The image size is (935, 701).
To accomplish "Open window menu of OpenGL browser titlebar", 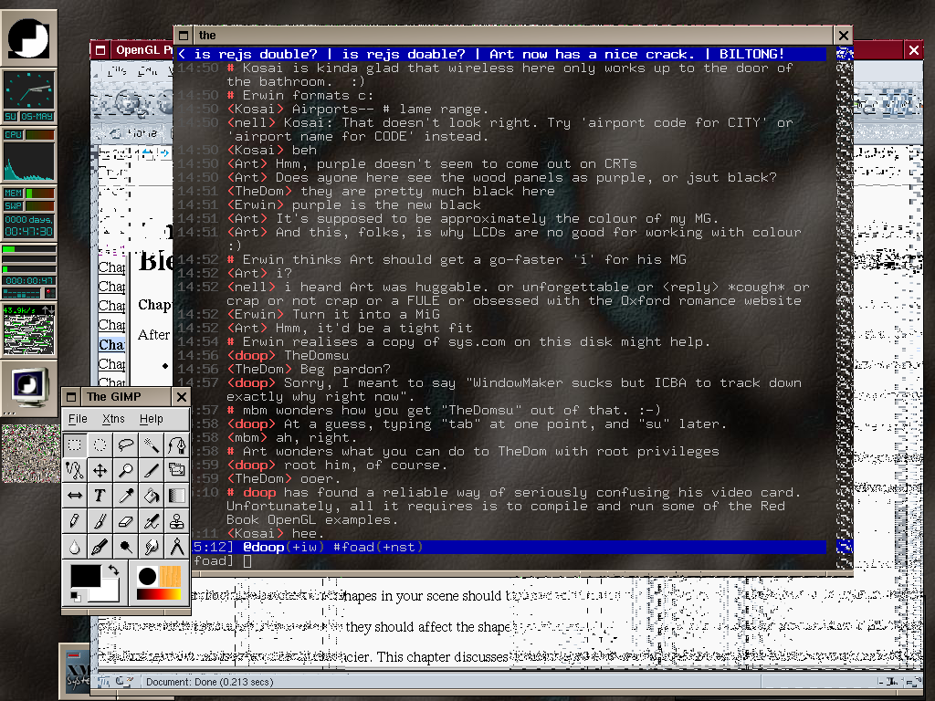I will click(100, 50).
